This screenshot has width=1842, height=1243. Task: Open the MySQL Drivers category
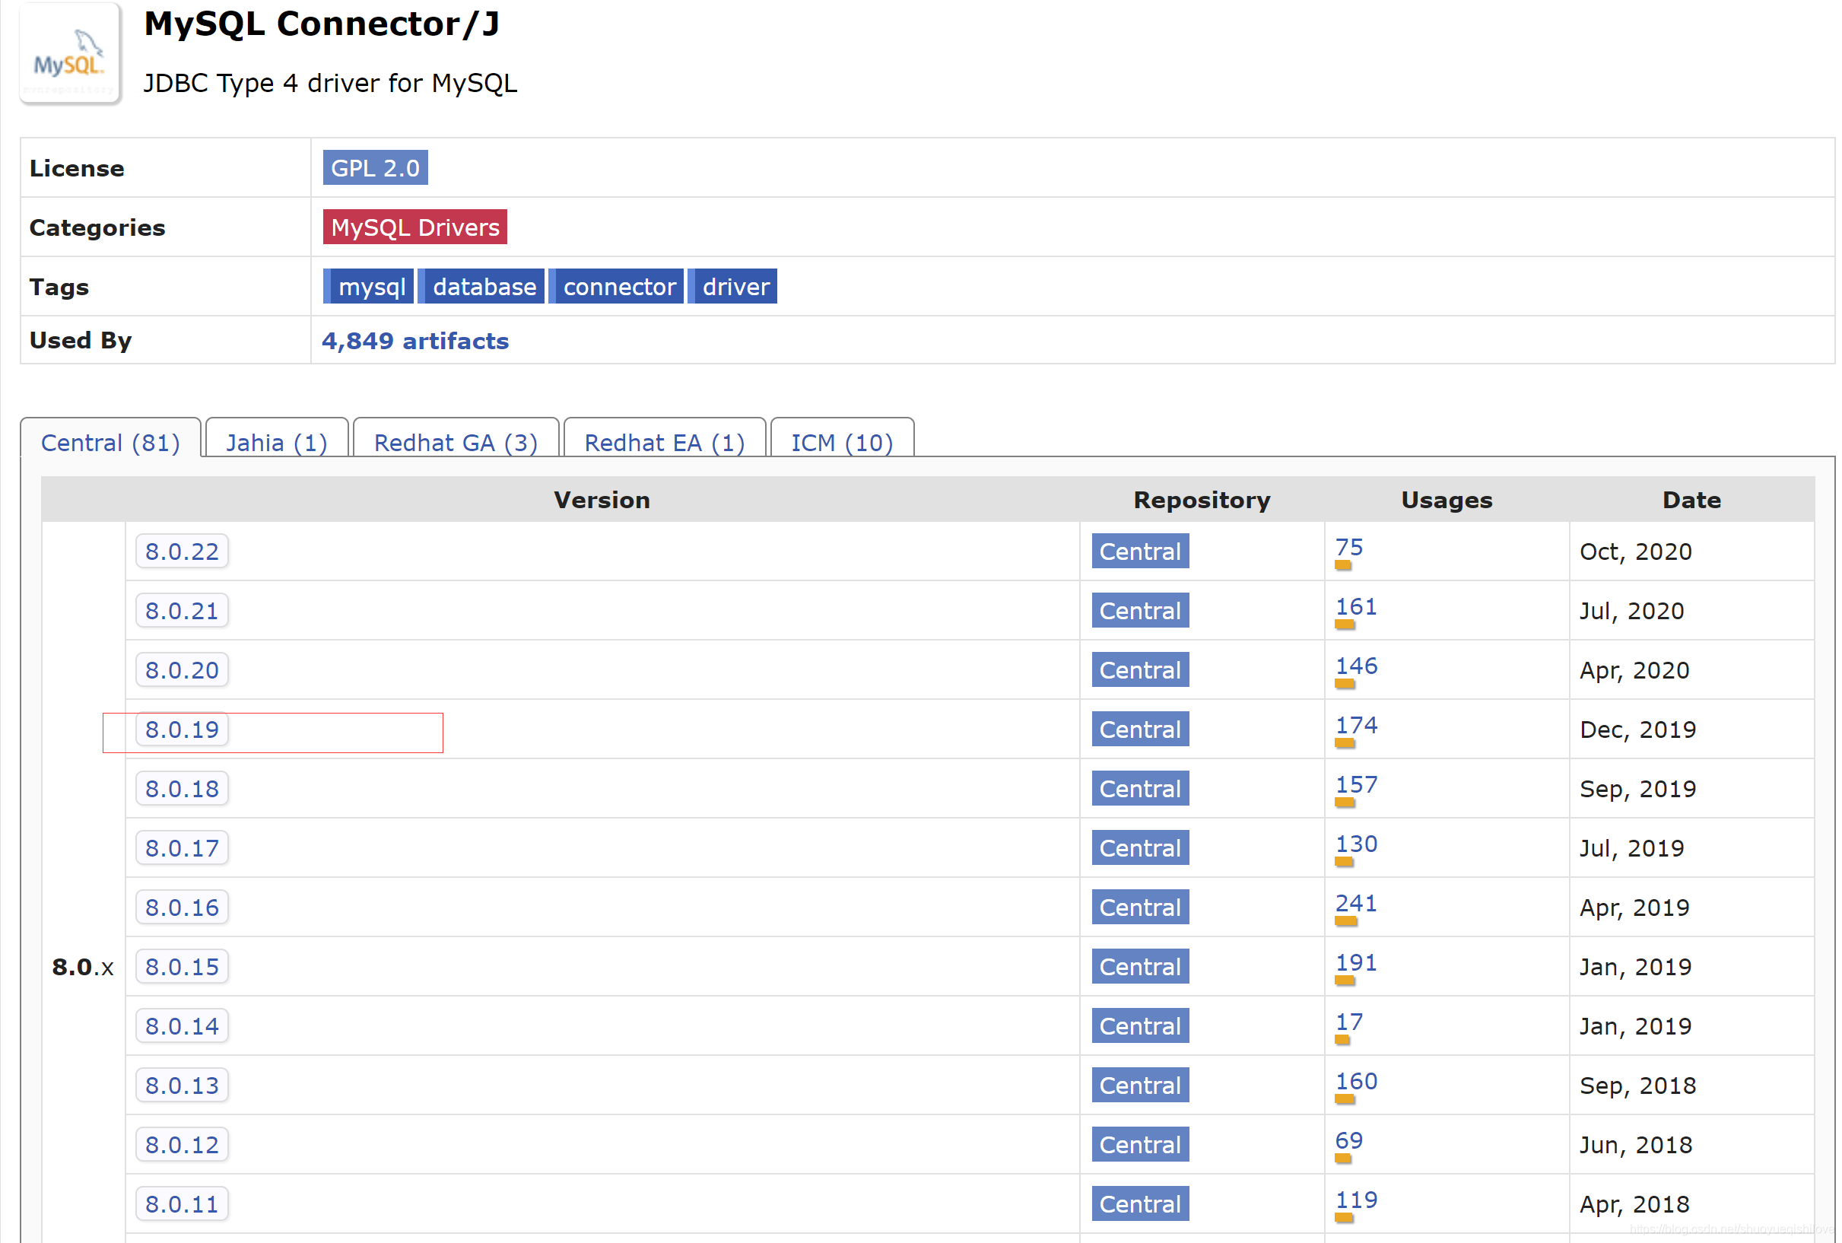pos(414,227)
